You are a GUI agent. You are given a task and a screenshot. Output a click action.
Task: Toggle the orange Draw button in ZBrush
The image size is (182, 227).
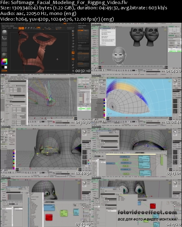coord(23,28)
